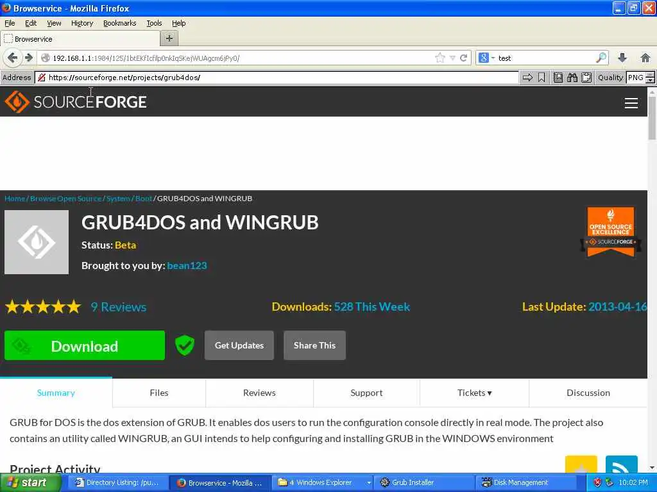Open the File menu
657x492 pixels.
pos(10,23)
